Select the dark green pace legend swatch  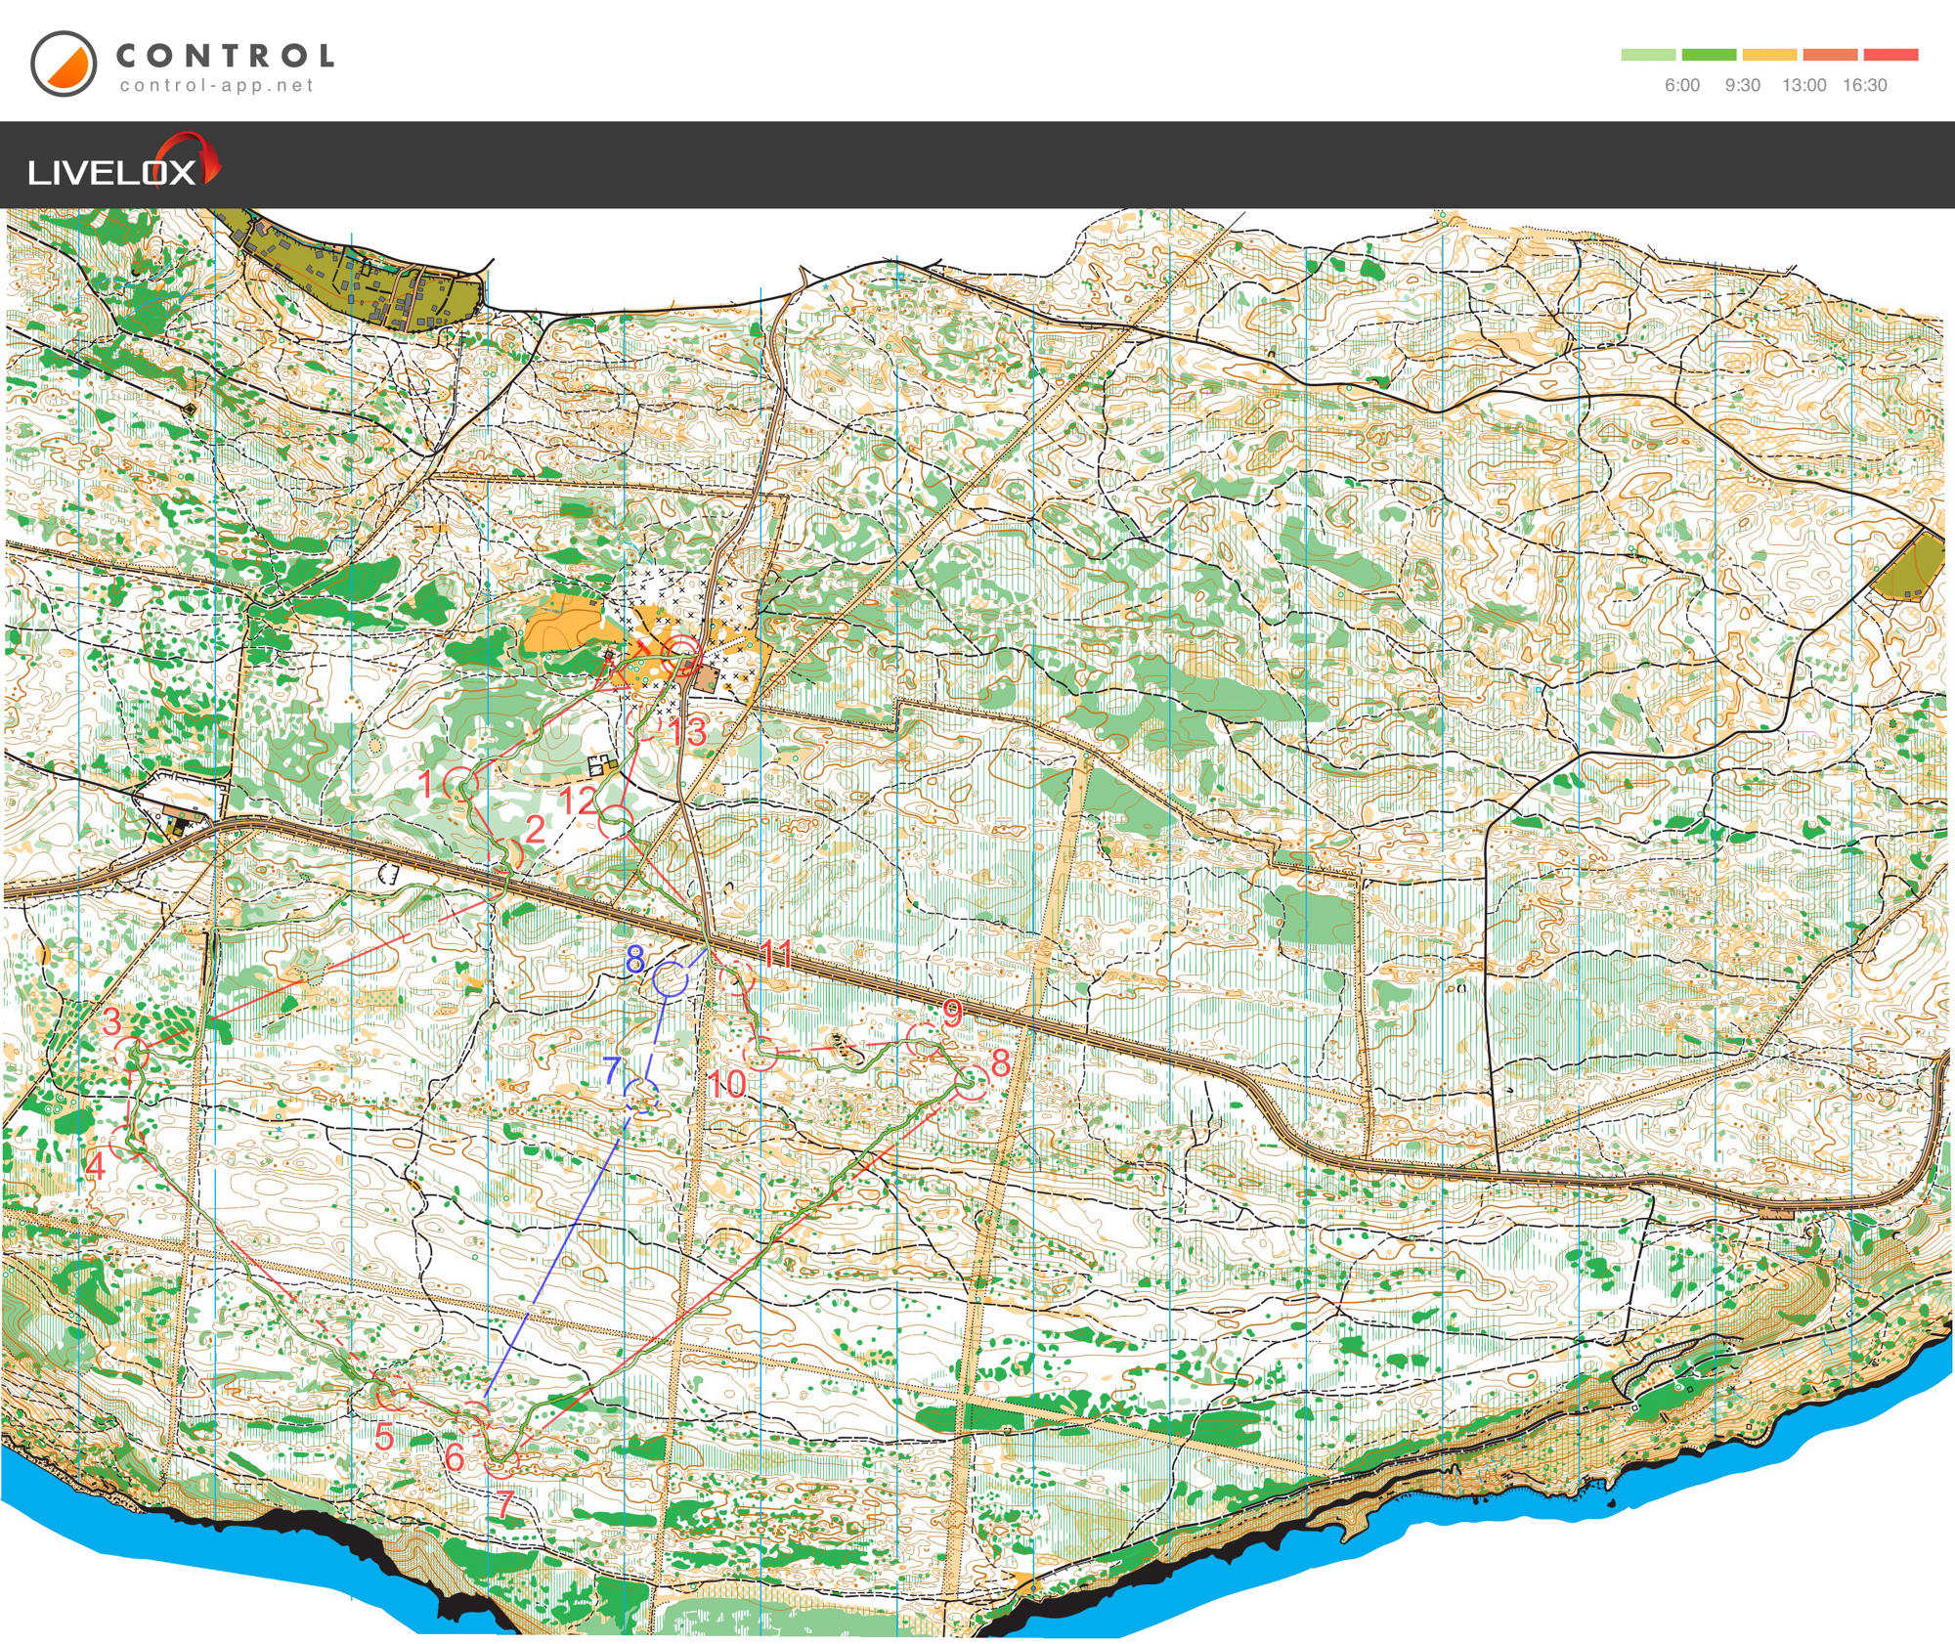point(1709,55)
